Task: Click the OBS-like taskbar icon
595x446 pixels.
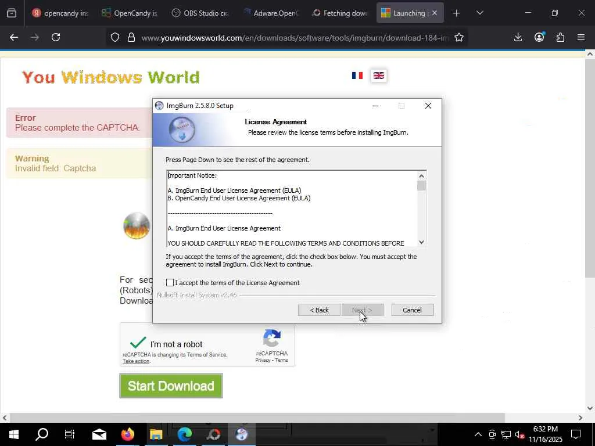Action: (213, 434)
